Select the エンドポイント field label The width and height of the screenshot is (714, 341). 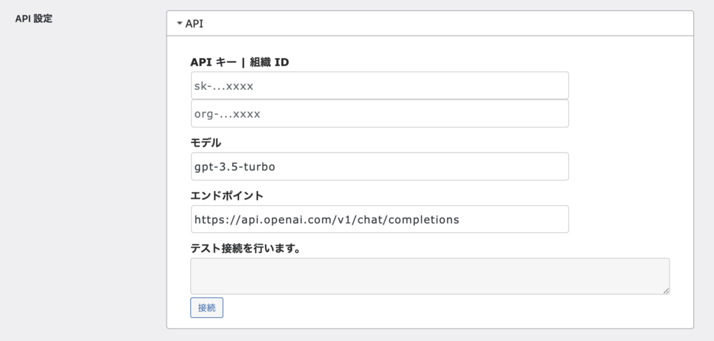pyautogui.click(x=226, y=195)
